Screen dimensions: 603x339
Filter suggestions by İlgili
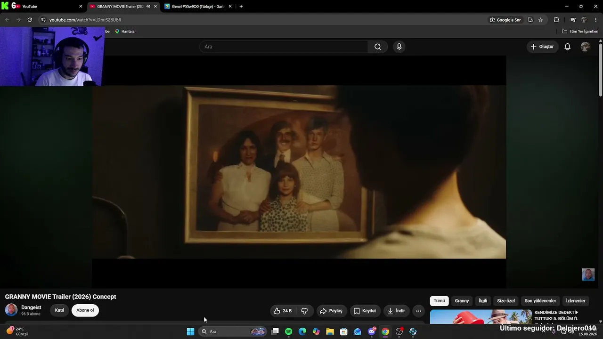(483, 301)
